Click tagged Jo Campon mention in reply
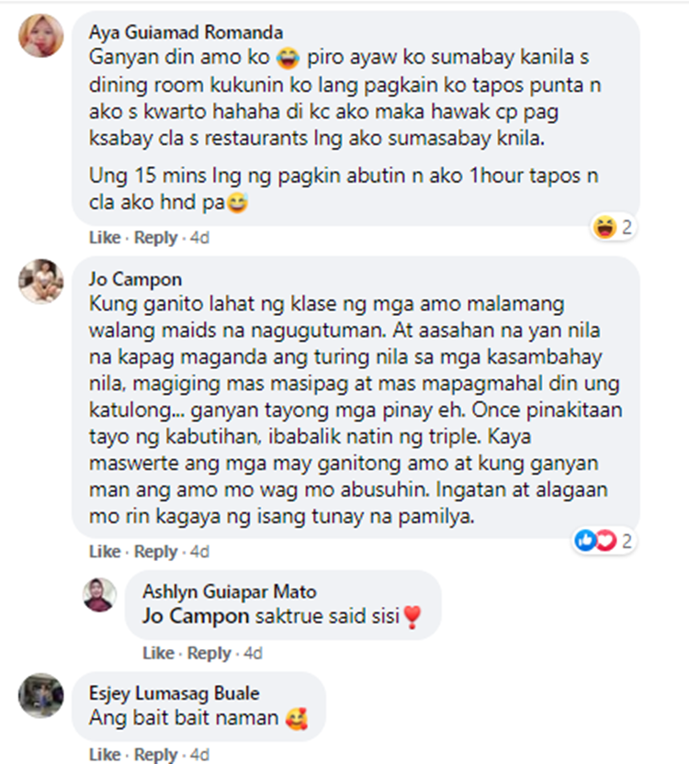Viewport: 689px width, 764px height. (196, 616)
